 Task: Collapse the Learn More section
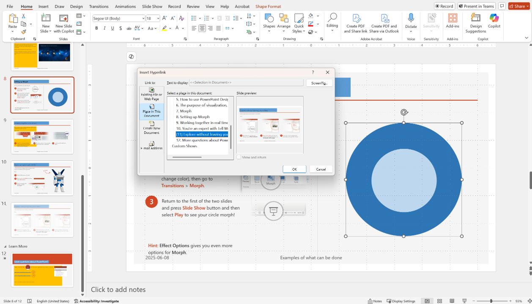coord(5,246)
